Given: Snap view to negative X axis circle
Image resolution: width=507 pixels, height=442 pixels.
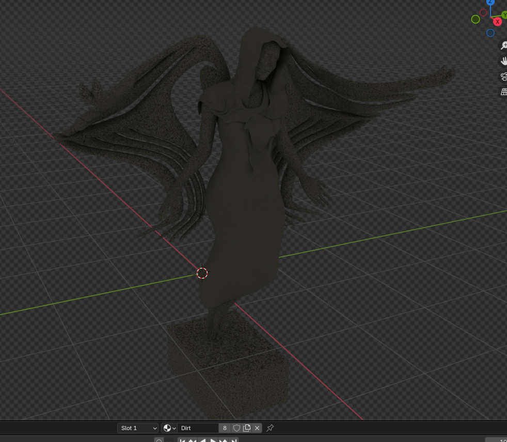Looking at the screenshot, I should 483,12.
